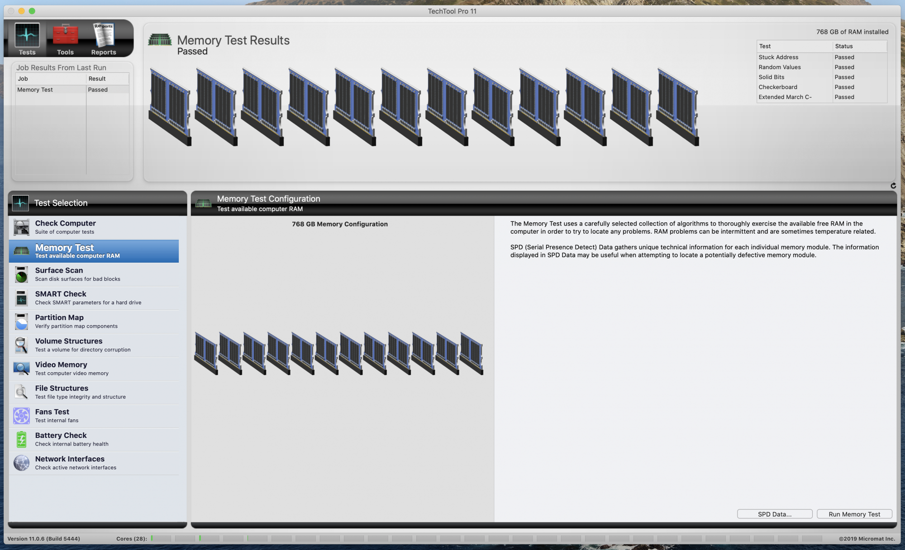Click last RAM module in configuration panel
Viewport: 905px width, 550px height.
472,353
